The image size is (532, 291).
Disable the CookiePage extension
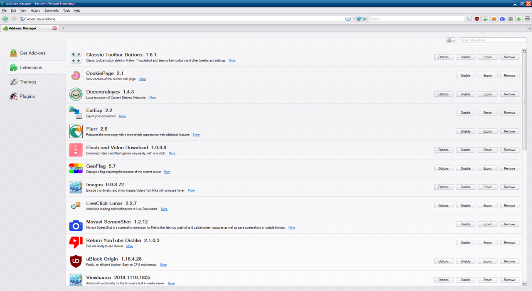coord(465,76)
